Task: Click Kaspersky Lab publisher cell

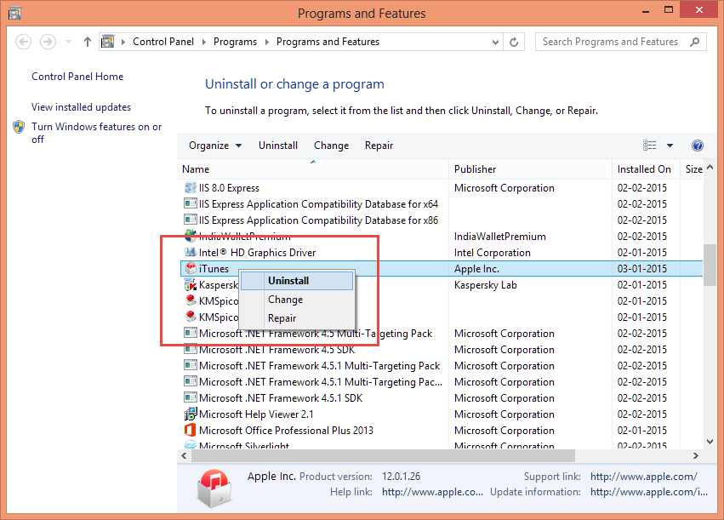Action: click(485, 285)
